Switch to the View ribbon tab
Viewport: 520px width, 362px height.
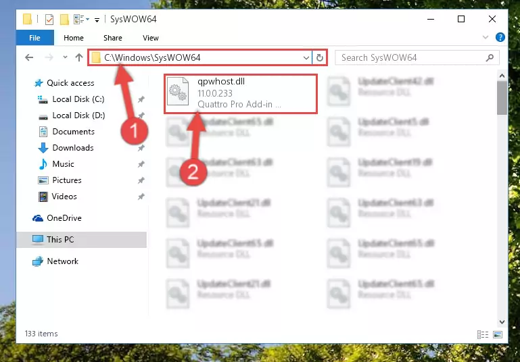pos(151,38)
